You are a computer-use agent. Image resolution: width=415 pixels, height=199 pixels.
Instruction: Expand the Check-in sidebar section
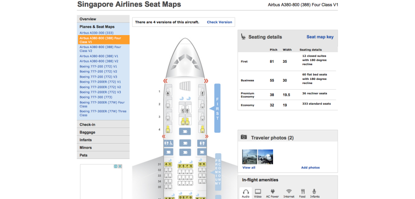(88, 125)
